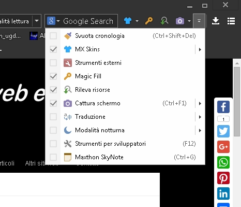Screen dimensions: 241x207
Task: Share on LinkedIn icon
Action: [x=223, y=194]
